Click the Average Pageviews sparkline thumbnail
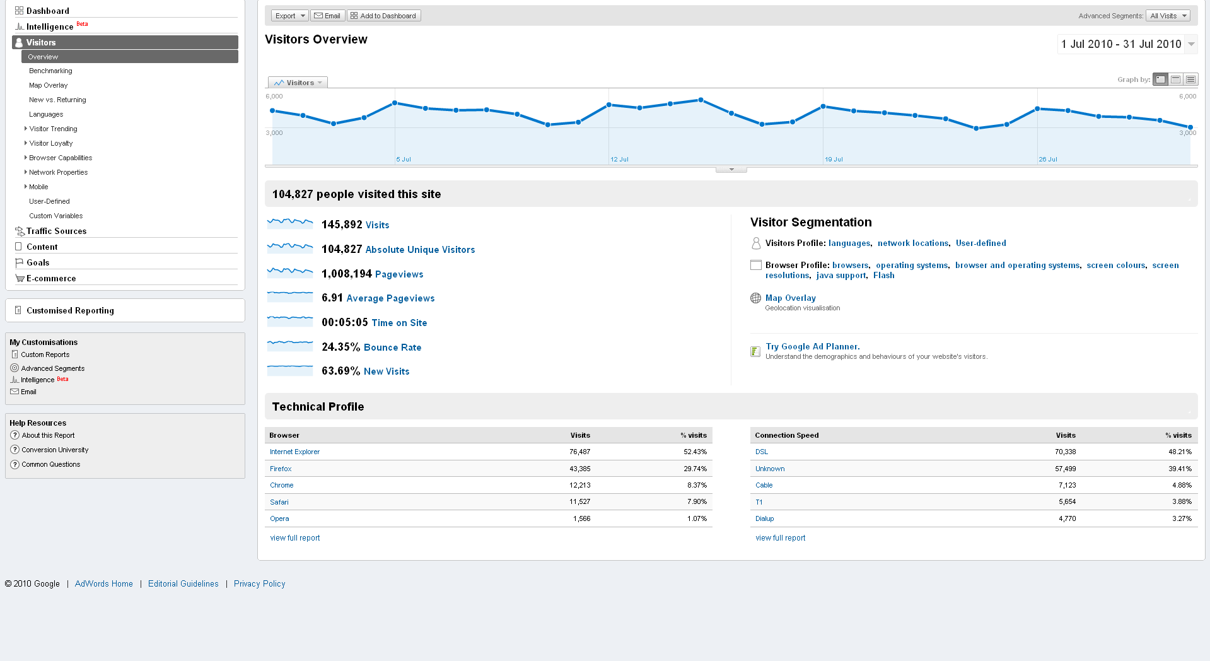 (290, 298)
